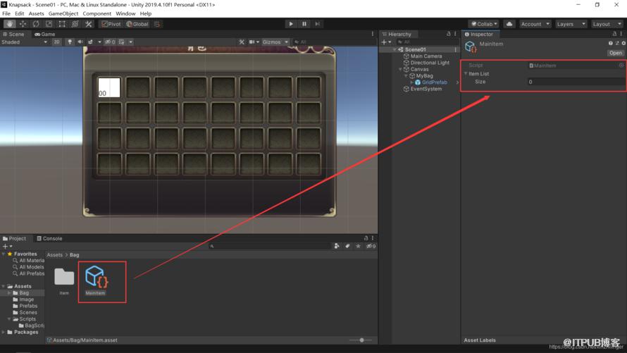Select the Scale tool
The image size is (627, 353).
coord(49,24)
